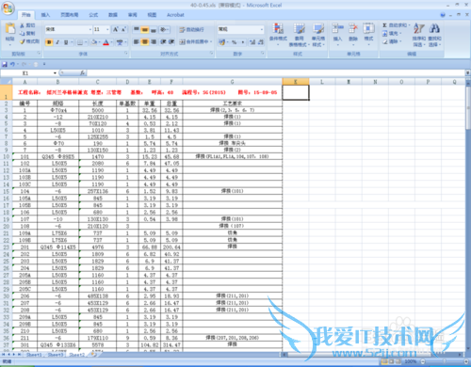This screenshot has width=471, height=367.
Task: Open Find and Select binoculars
Action: [x=434, y=35]
